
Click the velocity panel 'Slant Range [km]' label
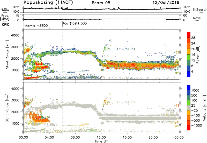(x=7, y=108)
